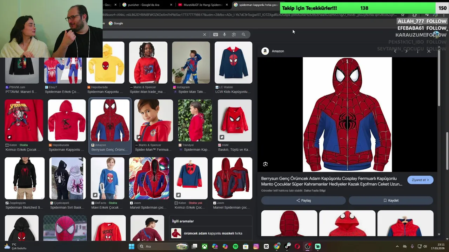
Task: Click the 'Kırmızı Erkek Çocuk' Koton Stokta caption
Action: tap(23, 150)
